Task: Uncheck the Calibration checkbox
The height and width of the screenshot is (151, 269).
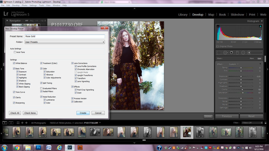Action: 73,102
